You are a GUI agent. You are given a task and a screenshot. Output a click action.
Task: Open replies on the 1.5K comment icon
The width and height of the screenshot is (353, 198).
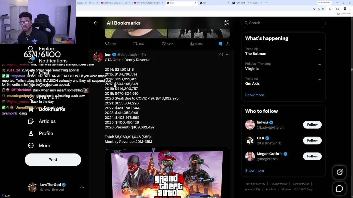point(107,44)
